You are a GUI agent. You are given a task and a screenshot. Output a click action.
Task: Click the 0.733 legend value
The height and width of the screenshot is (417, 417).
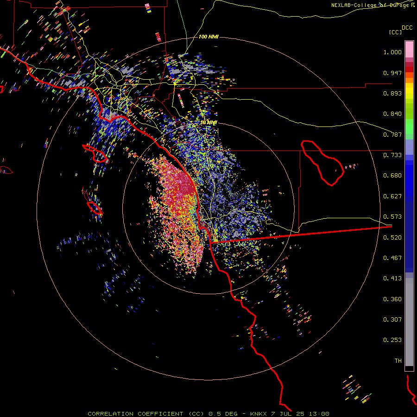pyautogui.click(x=392, y=155)
